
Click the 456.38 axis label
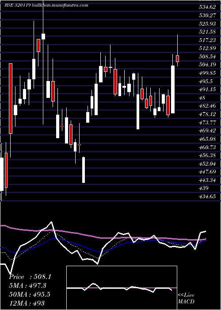tap(207, 155)
